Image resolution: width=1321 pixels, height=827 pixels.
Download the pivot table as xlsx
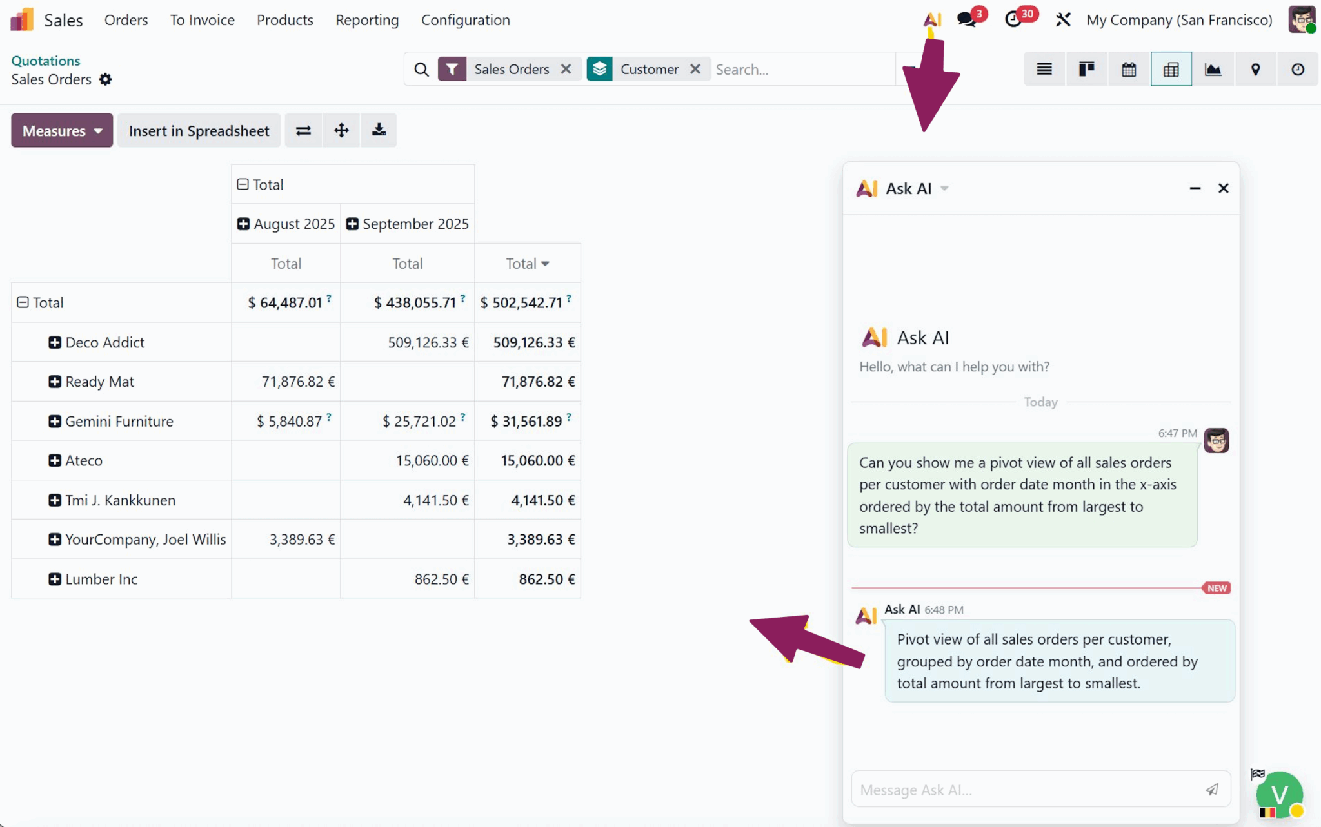[379, 130]
